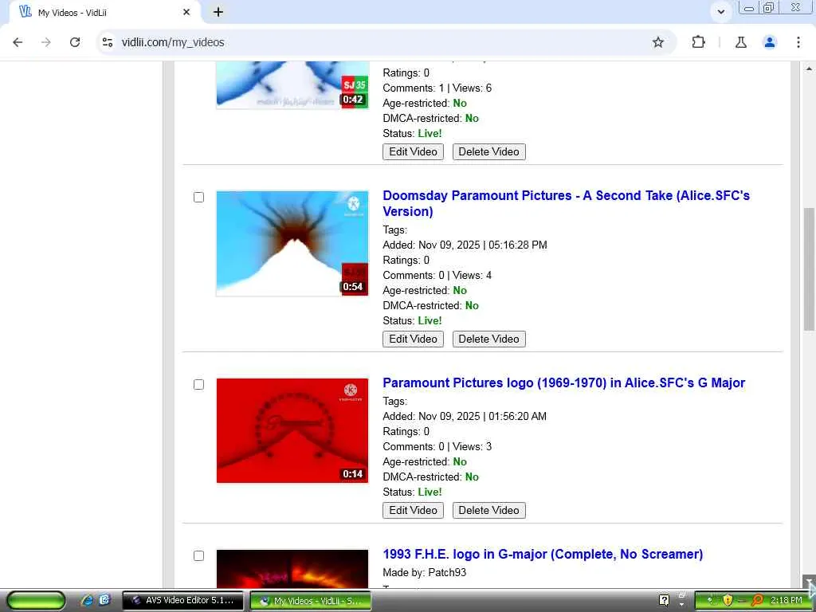Click the orange magnifier tray icon
This screenshot has width=816, height=612.
pyautogui.click(x=757, y=601)
